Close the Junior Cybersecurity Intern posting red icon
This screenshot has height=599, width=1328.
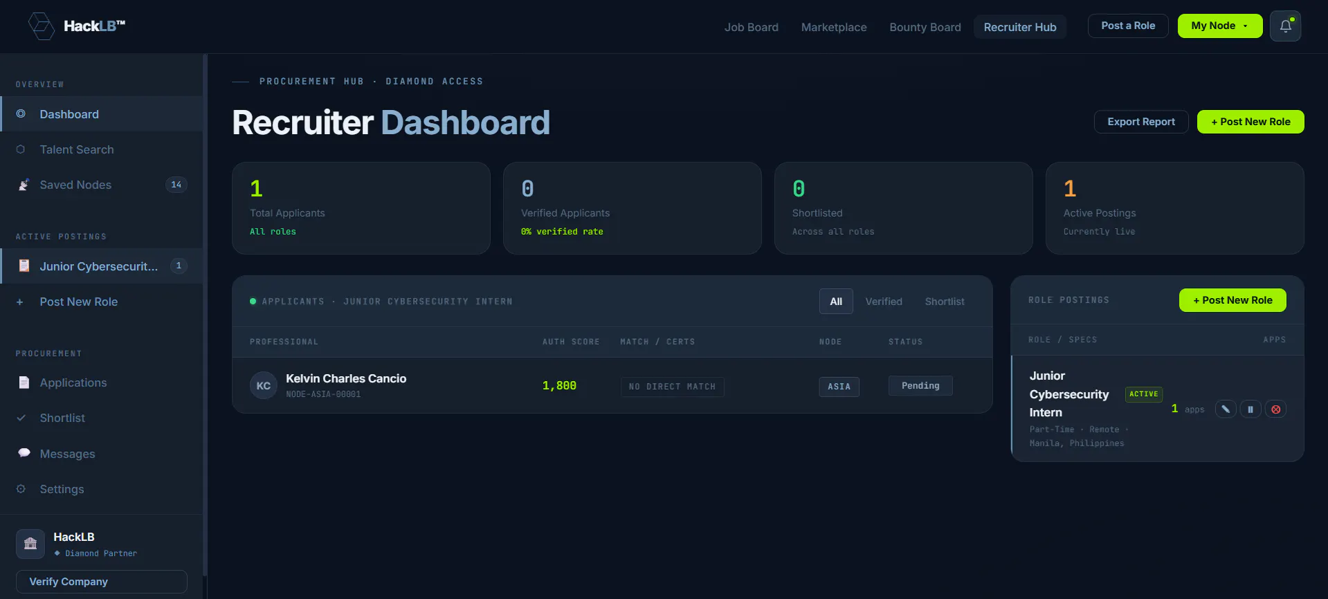(1275, 409)
